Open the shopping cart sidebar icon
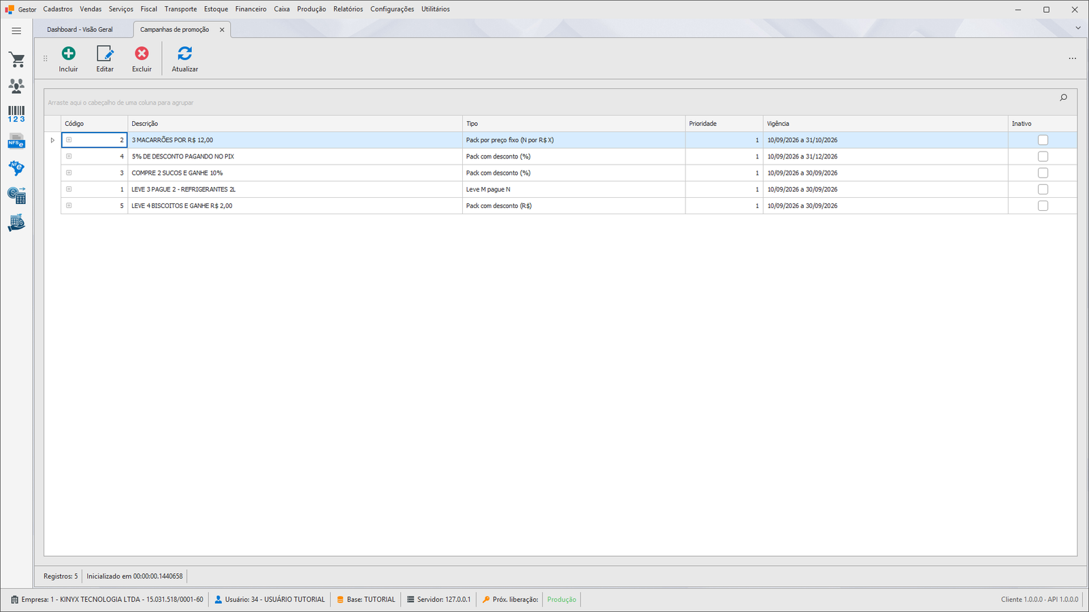The height and width of the screenshot is (612, 1089). coord(16,60)
